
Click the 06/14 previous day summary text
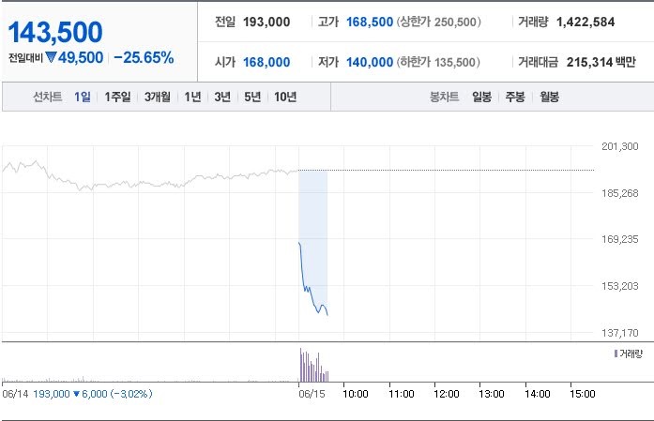coord(77,394)
